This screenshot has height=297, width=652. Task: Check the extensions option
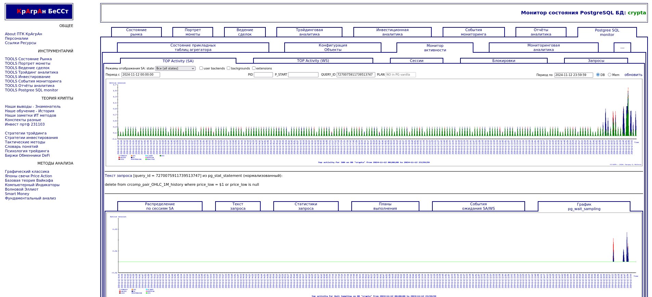254,68
